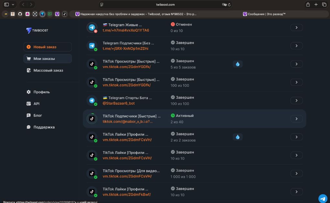Click water drop icon on TikTok Лайки order
The image size is (330, 203).
coord(237,137)
